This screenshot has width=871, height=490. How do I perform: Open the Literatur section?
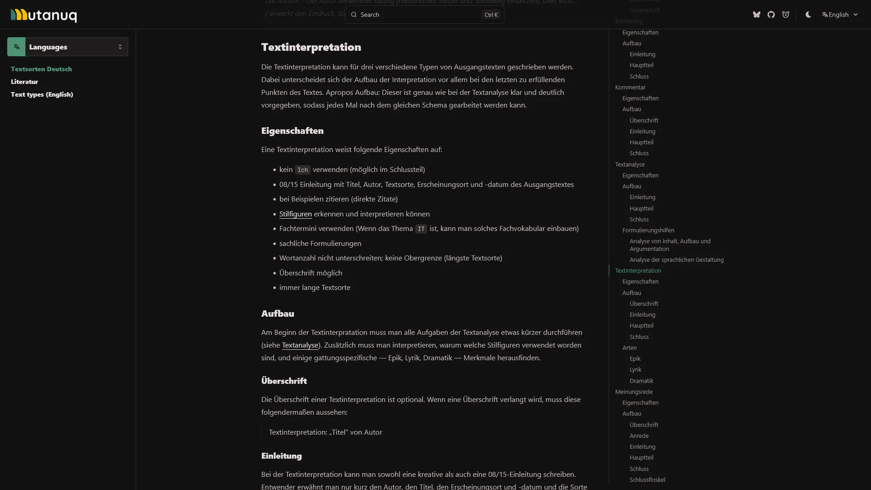24,82
